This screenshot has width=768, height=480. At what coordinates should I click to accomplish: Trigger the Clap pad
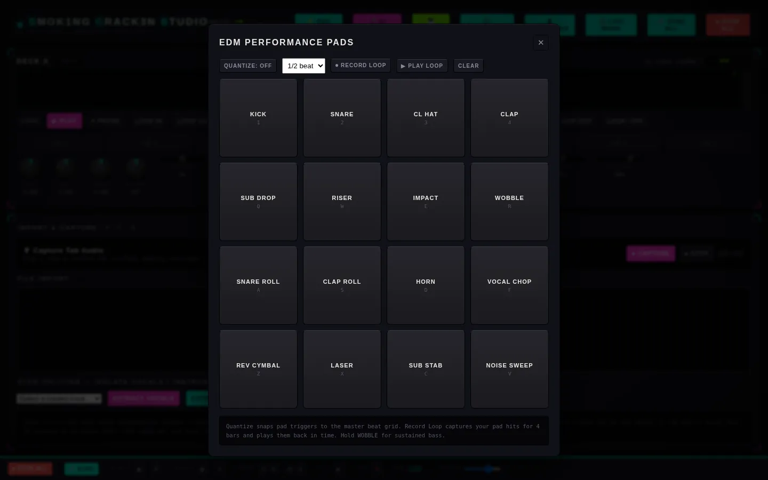pyautogui.click(x=509, y=118)
